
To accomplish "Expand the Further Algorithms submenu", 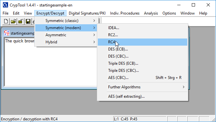I will point(142,87).
